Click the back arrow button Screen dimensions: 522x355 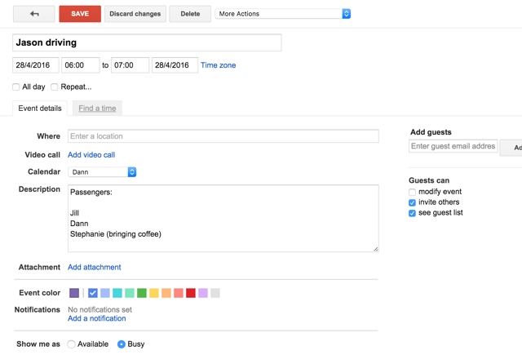click(34, 14)
